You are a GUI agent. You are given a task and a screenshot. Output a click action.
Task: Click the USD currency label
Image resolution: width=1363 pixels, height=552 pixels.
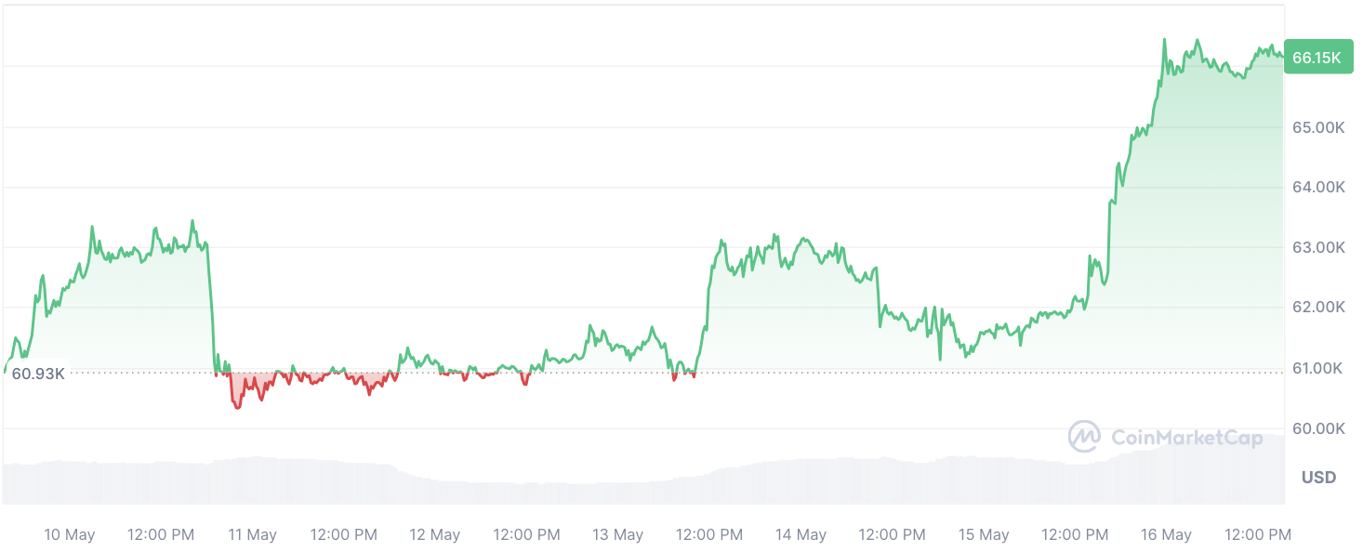click(x=1318, y=478)
